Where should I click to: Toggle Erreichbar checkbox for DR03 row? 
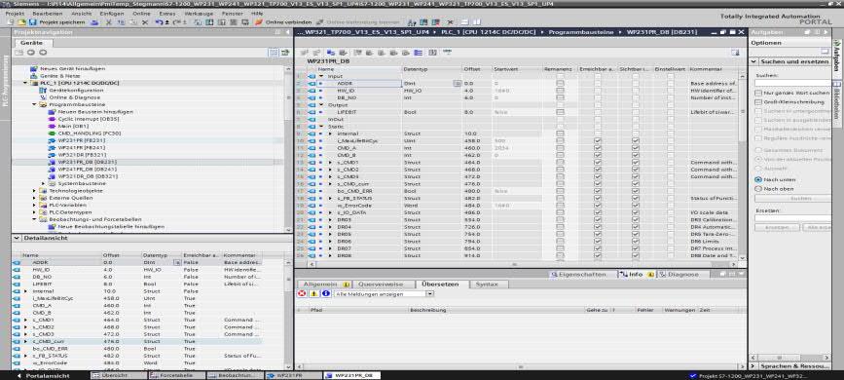pos(598,220)
